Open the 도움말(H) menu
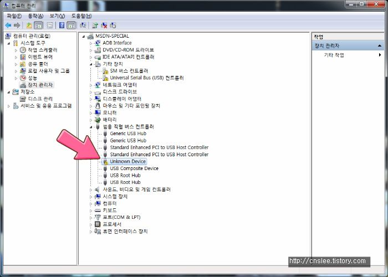 (81, 16)
